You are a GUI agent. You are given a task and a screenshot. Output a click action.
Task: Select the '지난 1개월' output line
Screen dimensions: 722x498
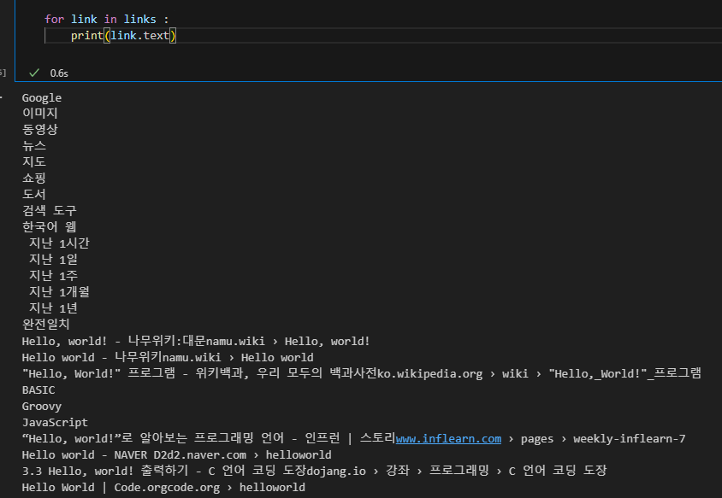click(x=59, y=291)
